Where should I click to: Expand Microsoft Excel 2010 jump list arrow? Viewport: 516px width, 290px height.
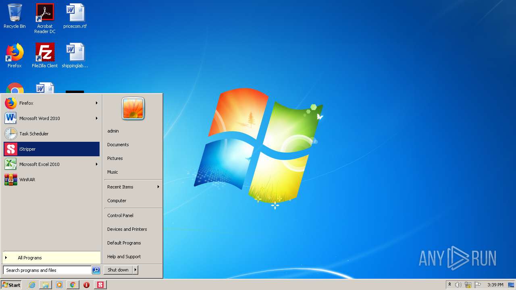(x=96, y=164)
